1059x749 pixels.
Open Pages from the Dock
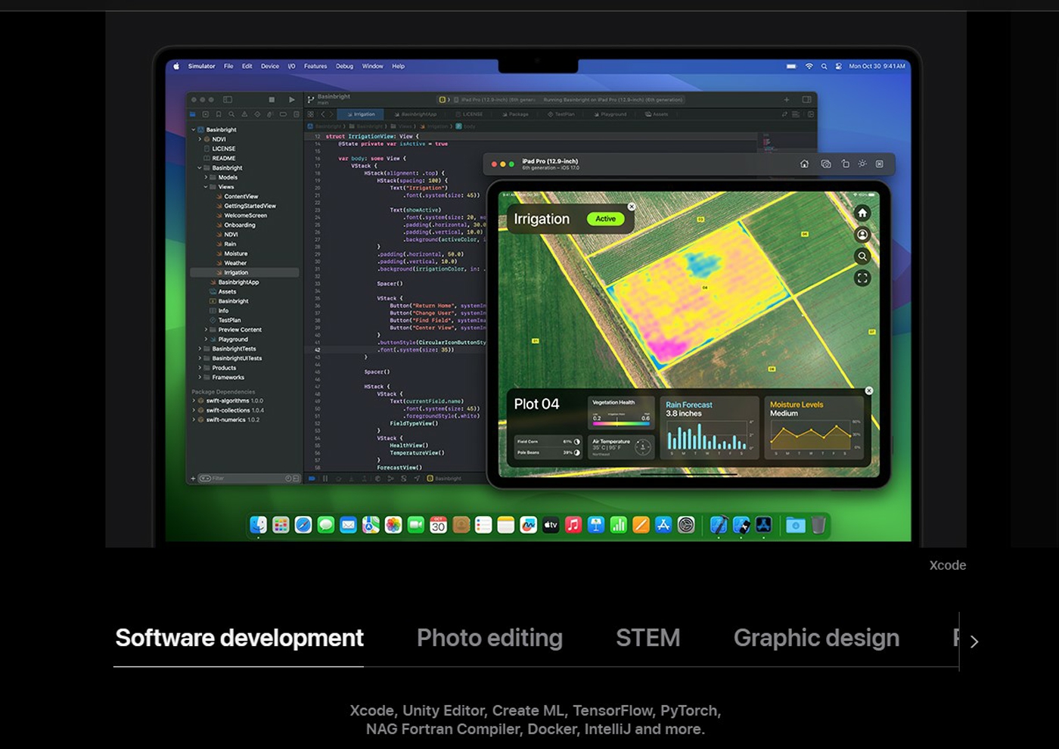(641, 524)
